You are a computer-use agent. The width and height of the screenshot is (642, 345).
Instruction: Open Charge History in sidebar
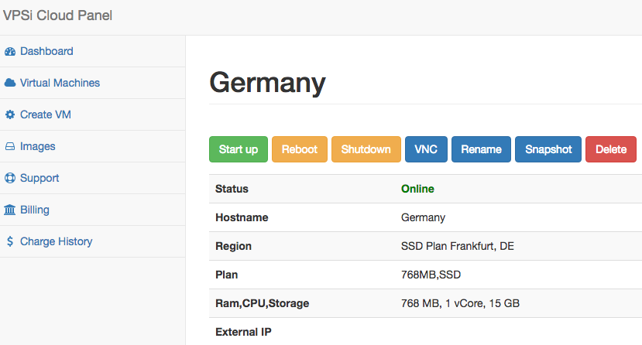pyautogui.click(x=56, y=242)
